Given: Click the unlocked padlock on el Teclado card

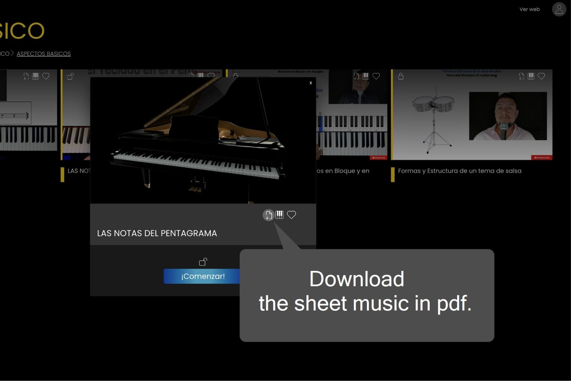Looking at the screenshot, I should pyautogui.click(x=70, y=76).
